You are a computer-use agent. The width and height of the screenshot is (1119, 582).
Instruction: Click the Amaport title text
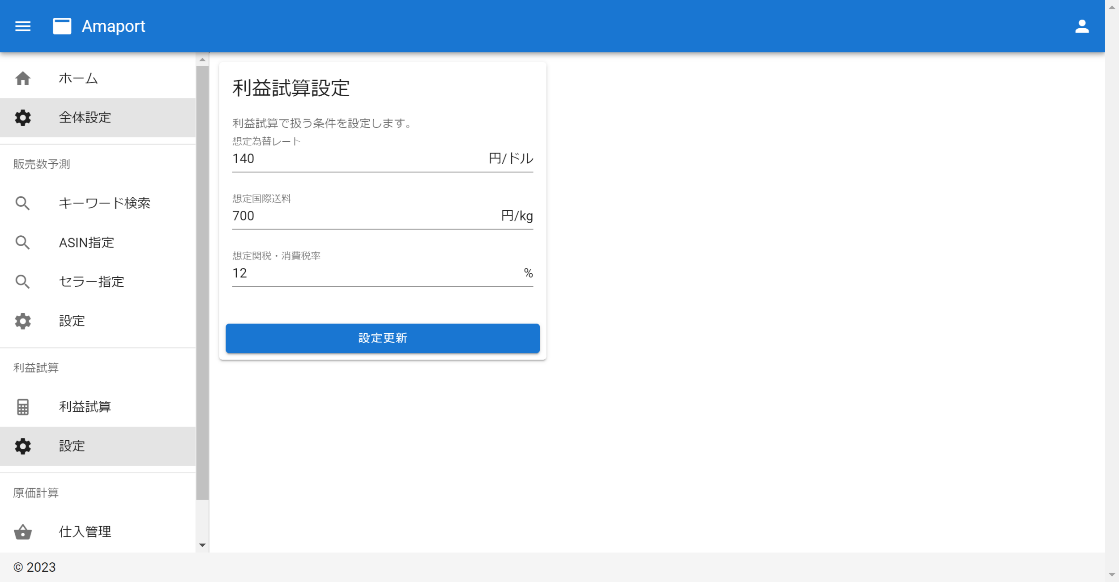113,26
